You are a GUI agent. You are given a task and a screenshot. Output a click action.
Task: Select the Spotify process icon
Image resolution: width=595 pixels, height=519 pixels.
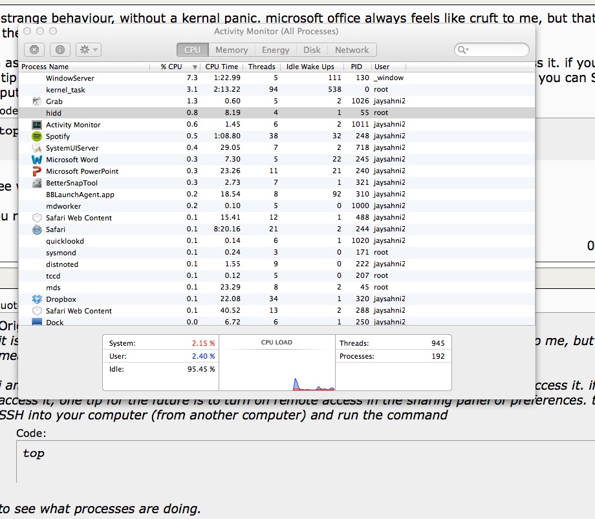point(36,136)
